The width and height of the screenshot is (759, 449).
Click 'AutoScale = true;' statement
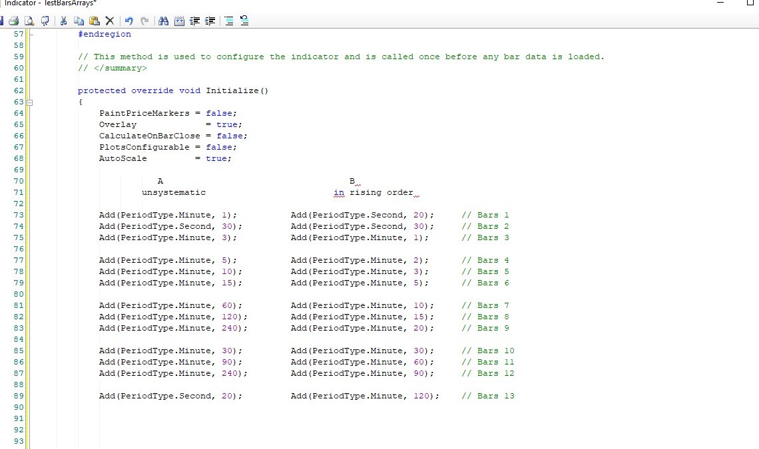point(165,158)
